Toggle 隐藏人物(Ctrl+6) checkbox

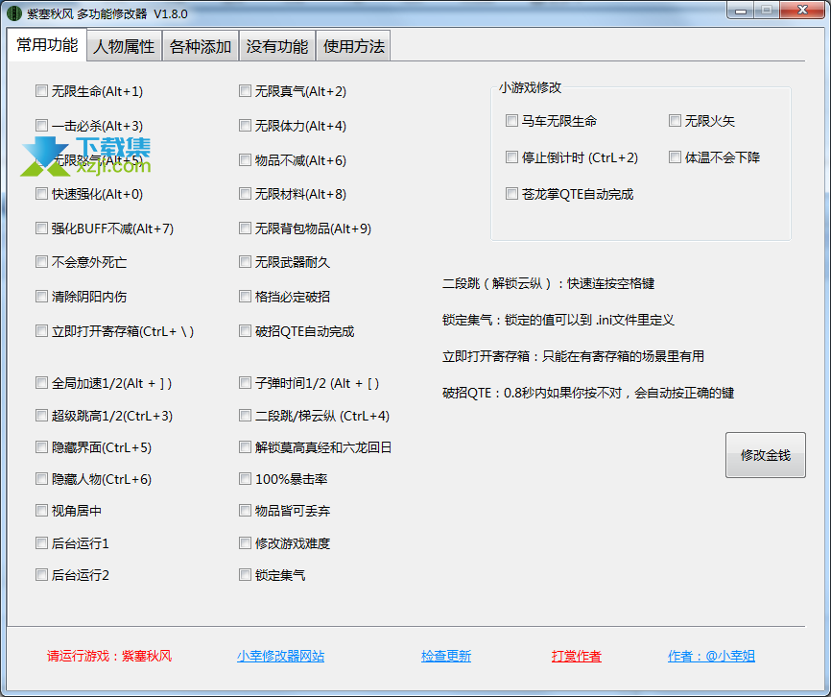point(41,479)
